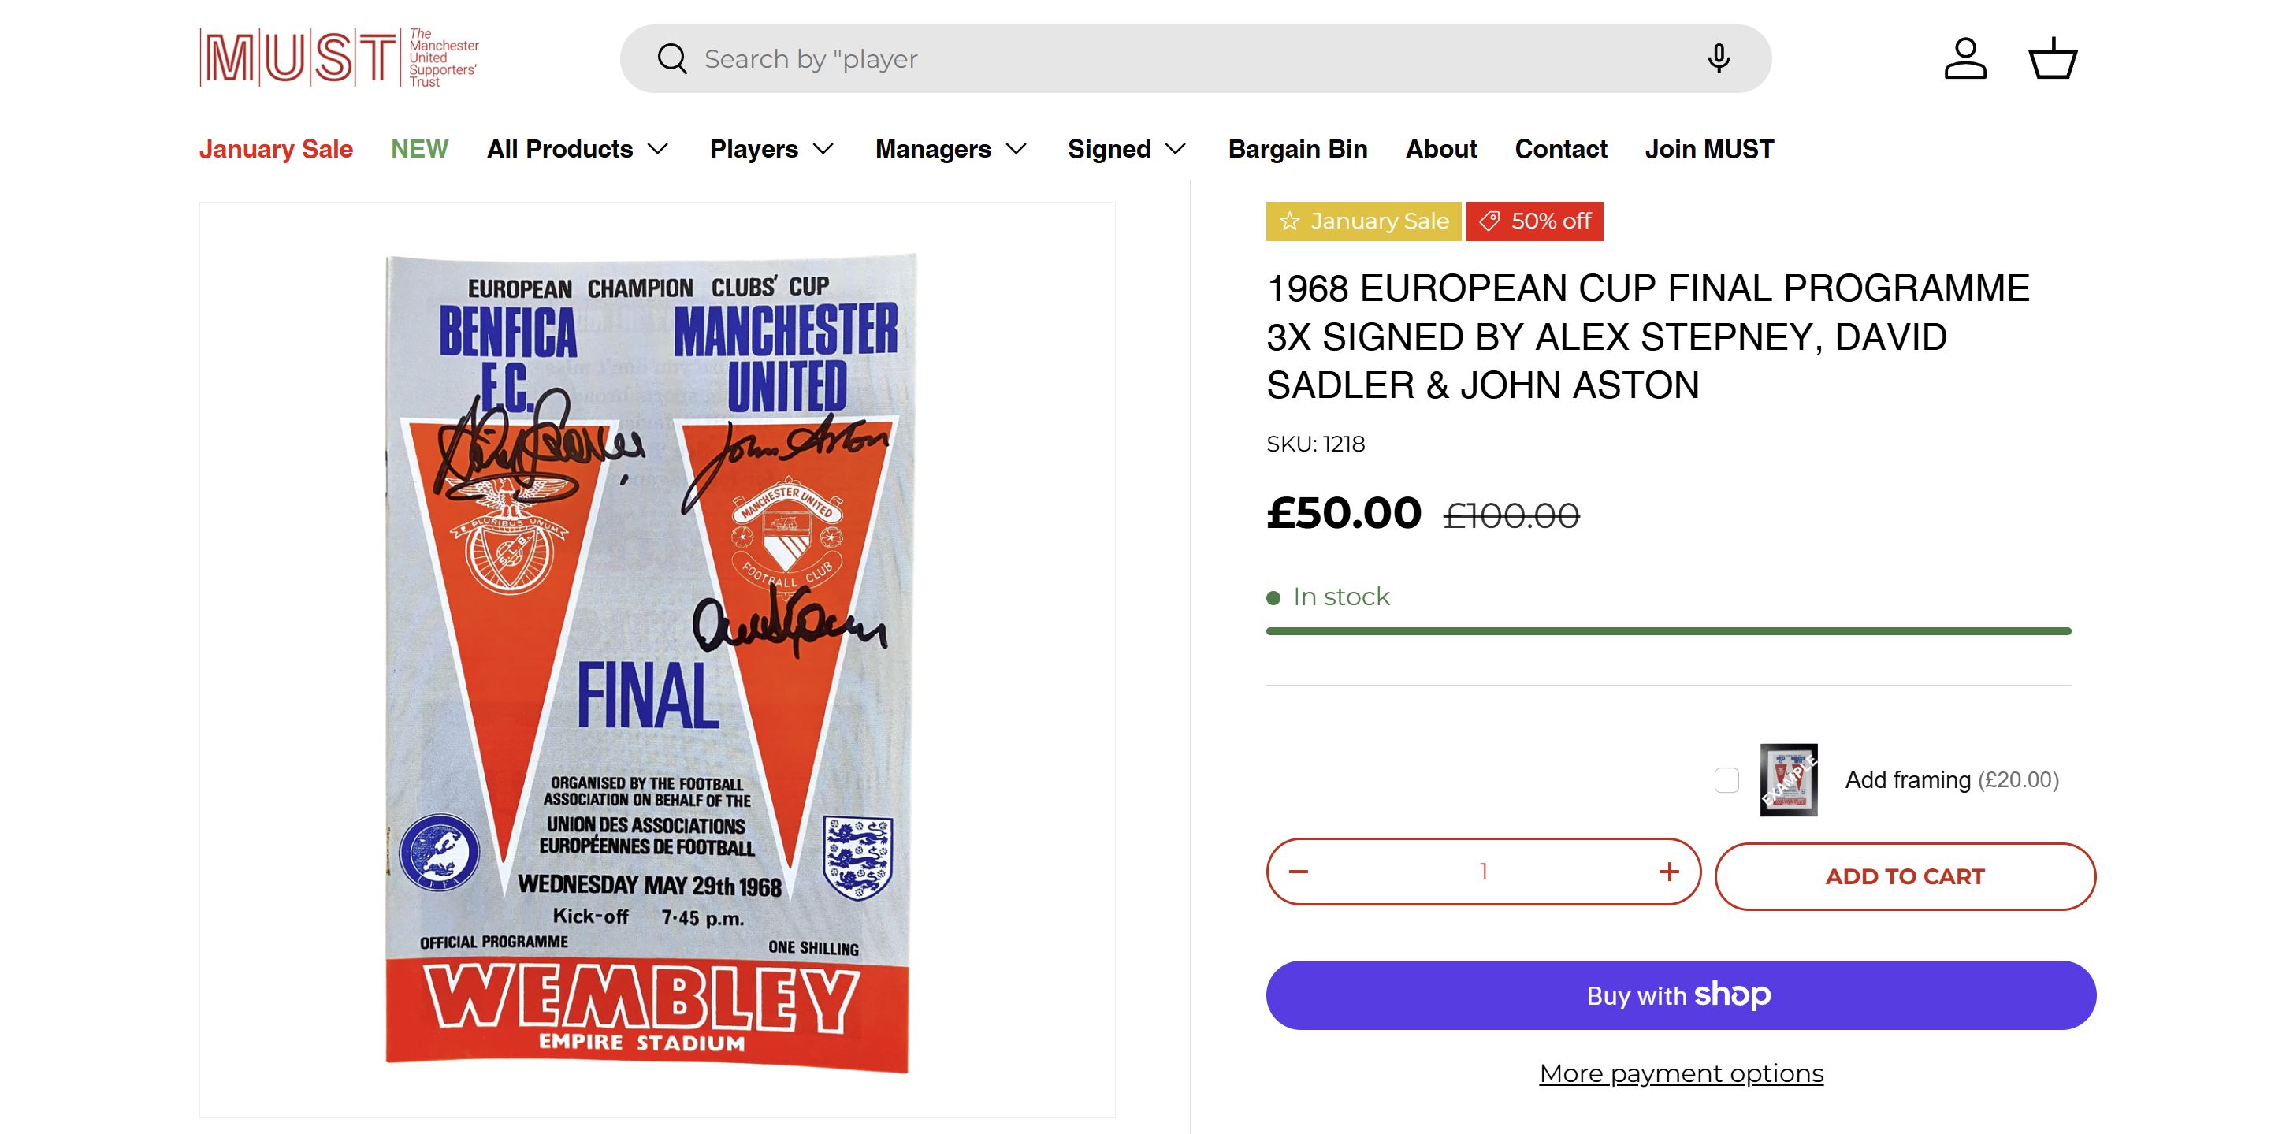Increase quantity with plus icon
The width and height of the screenshot is (2271, 1134).
[1669, 872]
